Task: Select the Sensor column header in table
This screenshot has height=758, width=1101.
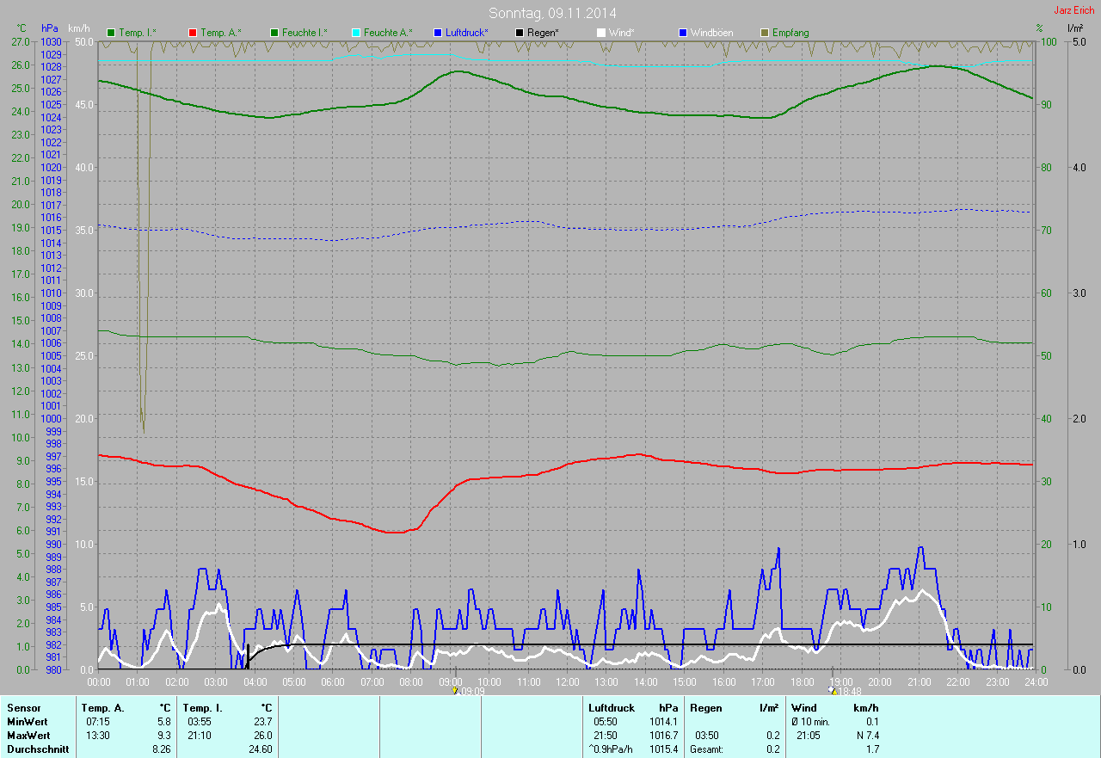Action: click(x=23, y=708)
